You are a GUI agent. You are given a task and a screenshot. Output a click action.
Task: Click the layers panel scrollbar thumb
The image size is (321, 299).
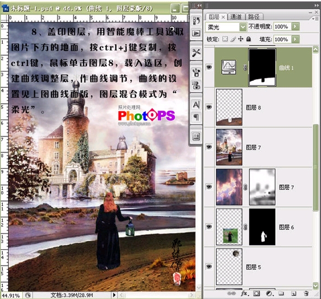coord(316,168)
